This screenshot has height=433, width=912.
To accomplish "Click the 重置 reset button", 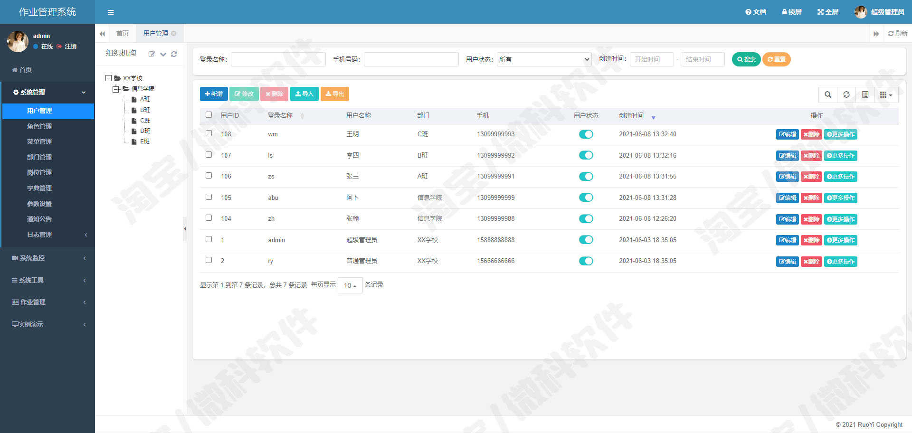I will (776, 59).
